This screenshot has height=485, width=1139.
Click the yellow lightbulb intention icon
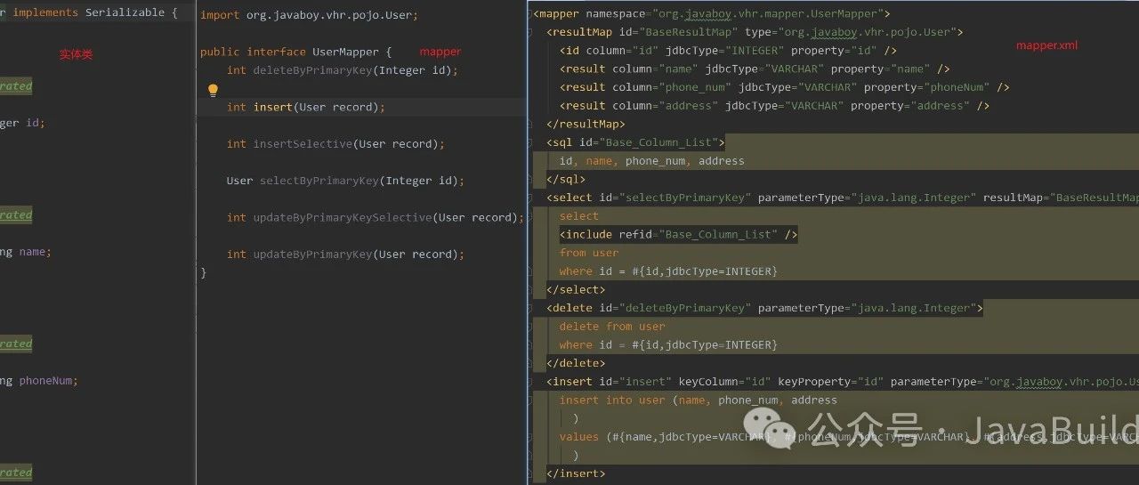point(213,90)
